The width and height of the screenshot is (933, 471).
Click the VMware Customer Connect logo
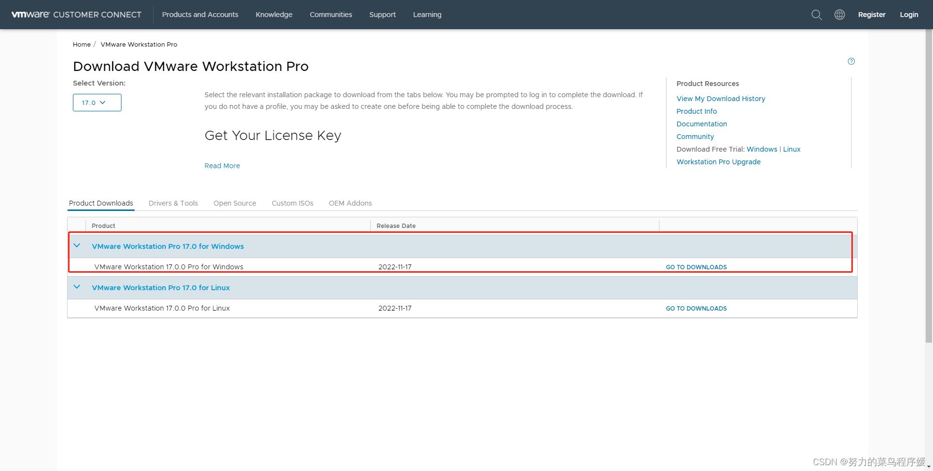[76, 15]
